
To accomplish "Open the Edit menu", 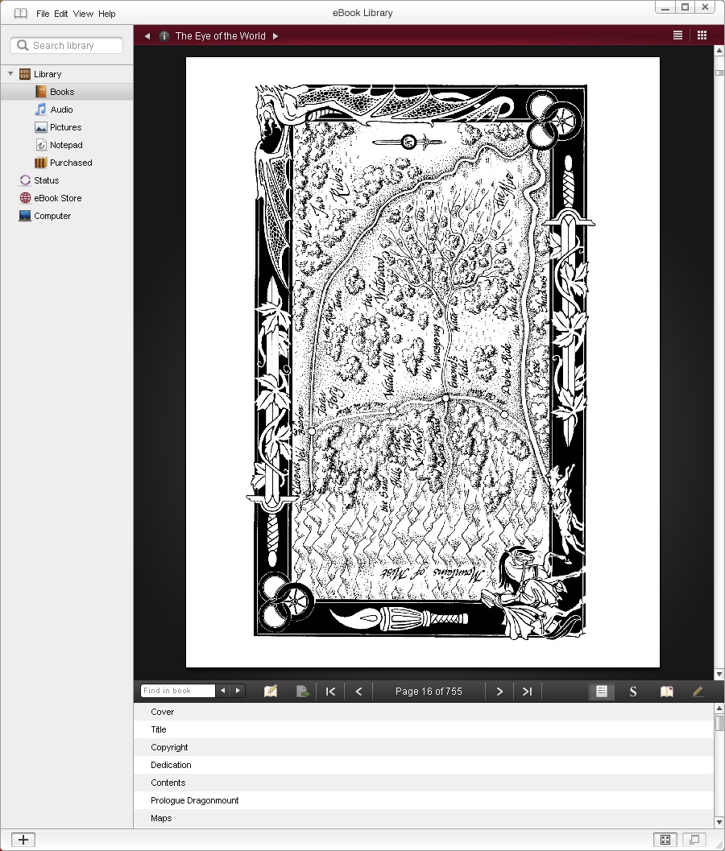I will 61,14.
